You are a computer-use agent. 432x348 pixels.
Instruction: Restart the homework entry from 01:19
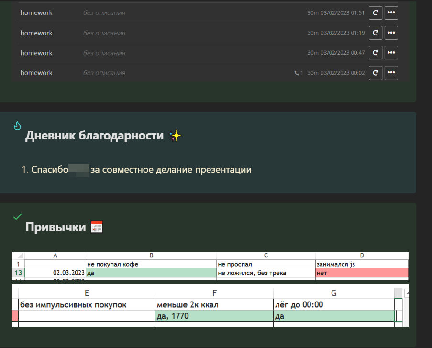click(376, 33)
